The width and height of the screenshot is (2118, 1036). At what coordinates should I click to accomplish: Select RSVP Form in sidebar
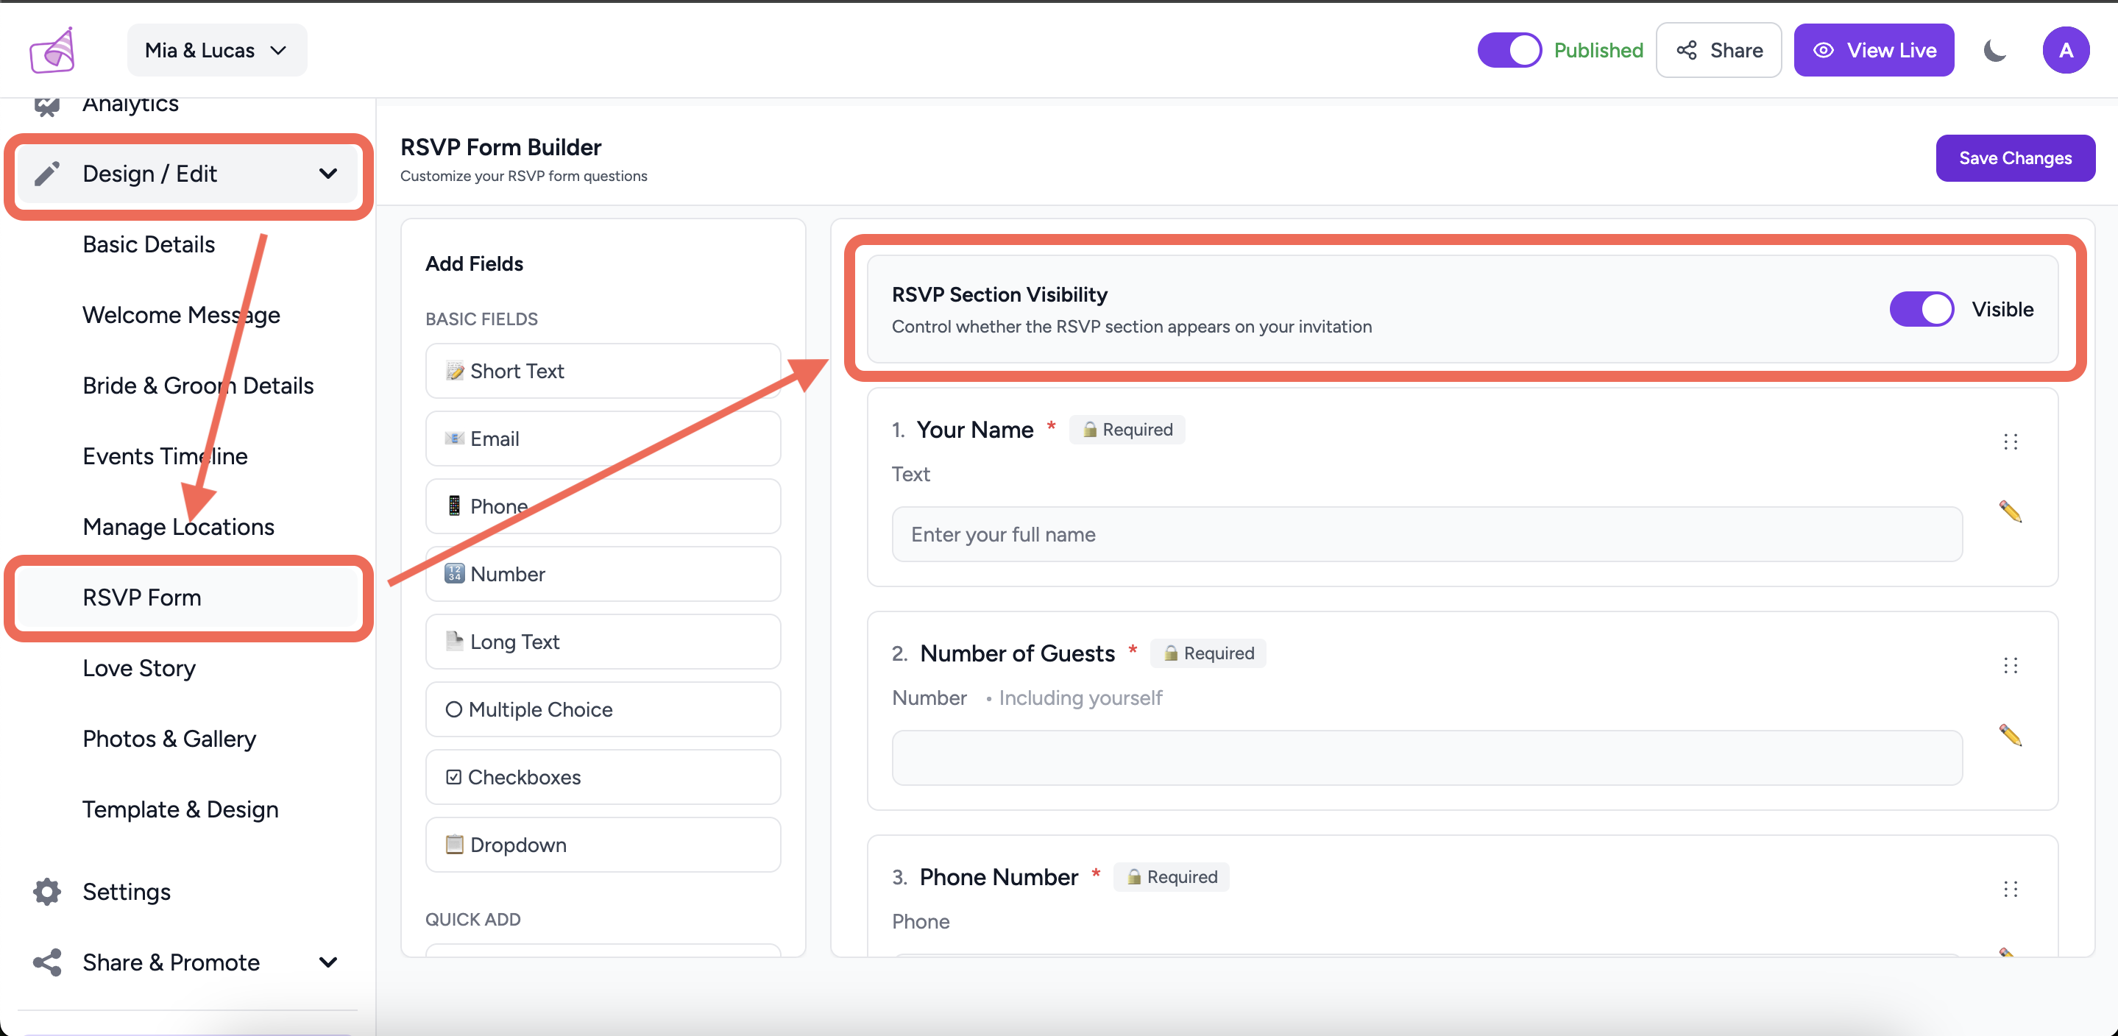click(189, 597)
